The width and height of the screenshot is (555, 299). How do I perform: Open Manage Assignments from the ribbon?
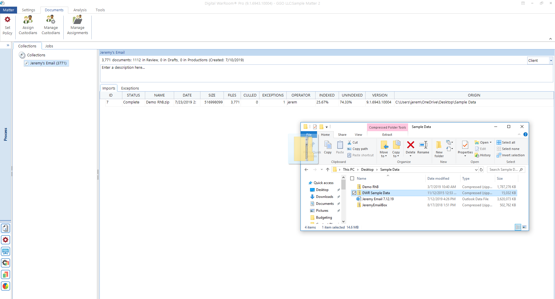point(78,25)
